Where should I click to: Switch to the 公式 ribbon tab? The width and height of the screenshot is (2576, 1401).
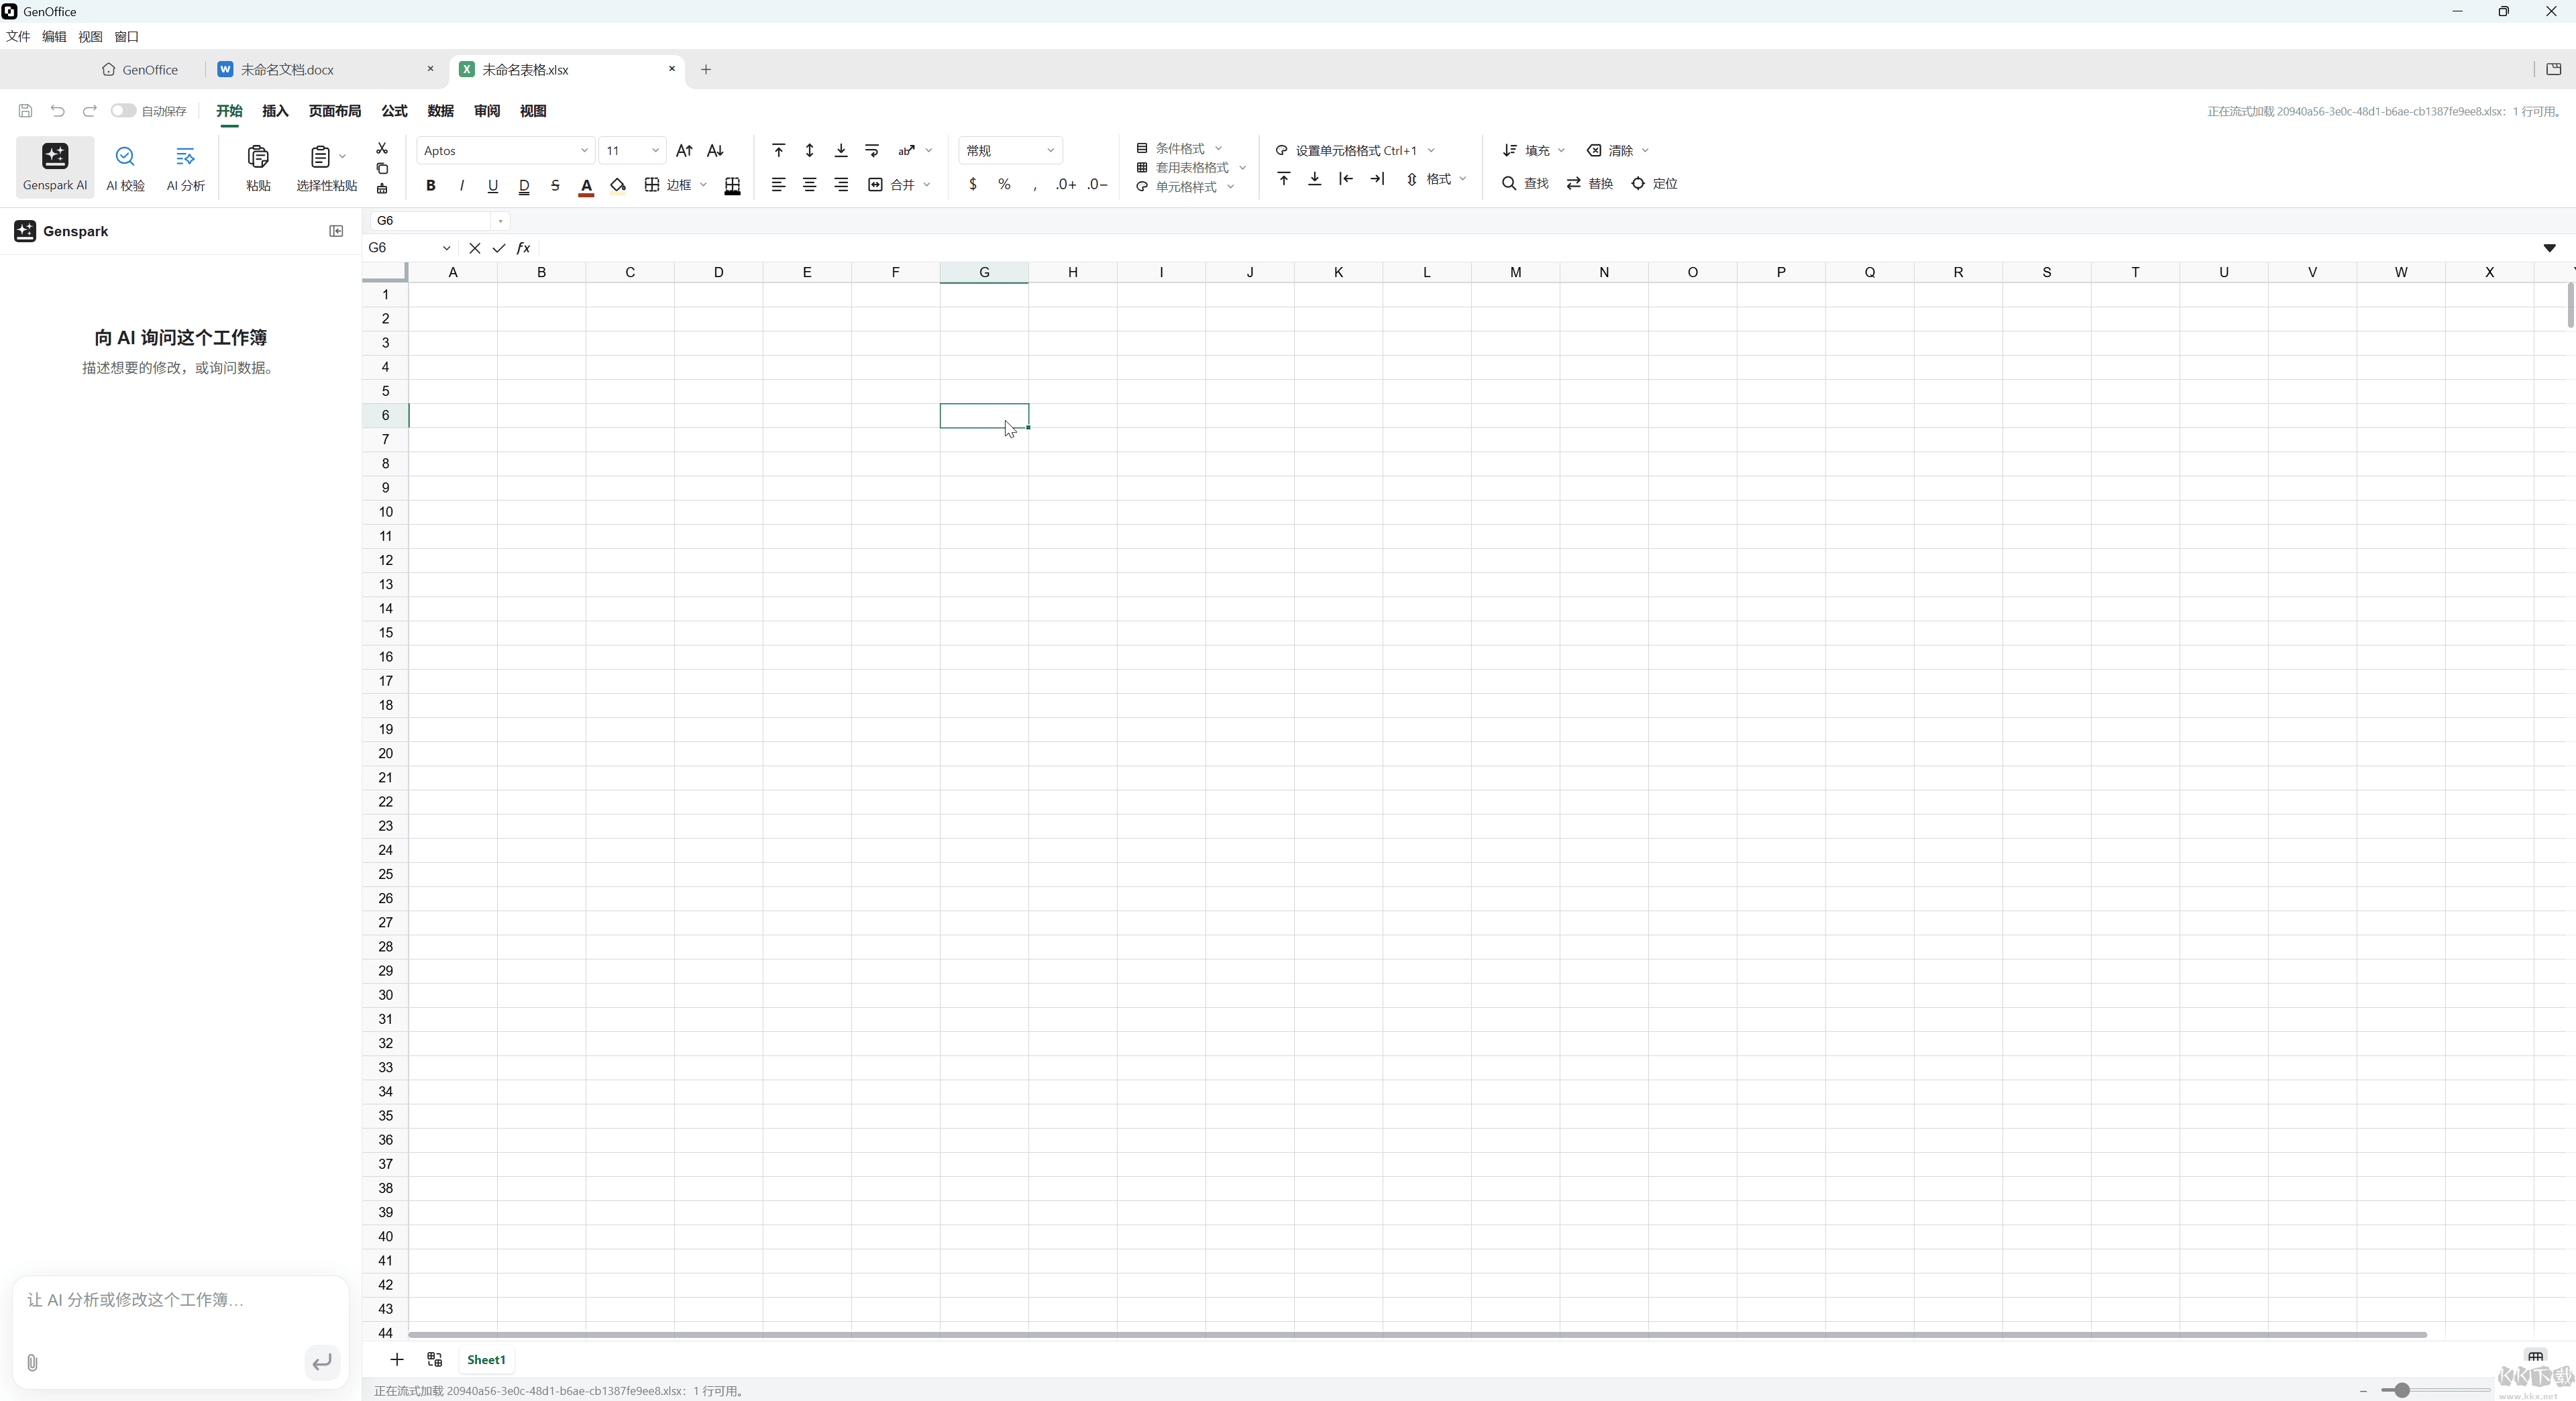click(394, 111)
